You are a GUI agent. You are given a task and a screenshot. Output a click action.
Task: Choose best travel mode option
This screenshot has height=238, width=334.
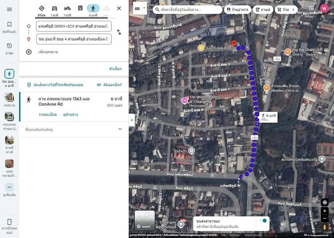click(41, 8)
